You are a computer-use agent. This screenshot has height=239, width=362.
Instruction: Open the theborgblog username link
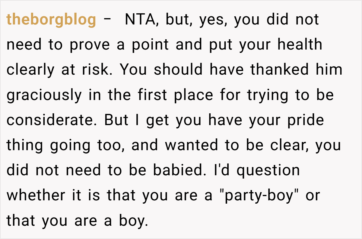click(51, 20)
